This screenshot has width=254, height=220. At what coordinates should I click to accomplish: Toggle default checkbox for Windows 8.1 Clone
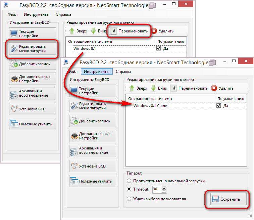218,106
